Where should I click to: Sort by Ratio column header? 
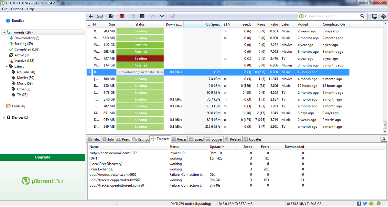tap(274, 24)
